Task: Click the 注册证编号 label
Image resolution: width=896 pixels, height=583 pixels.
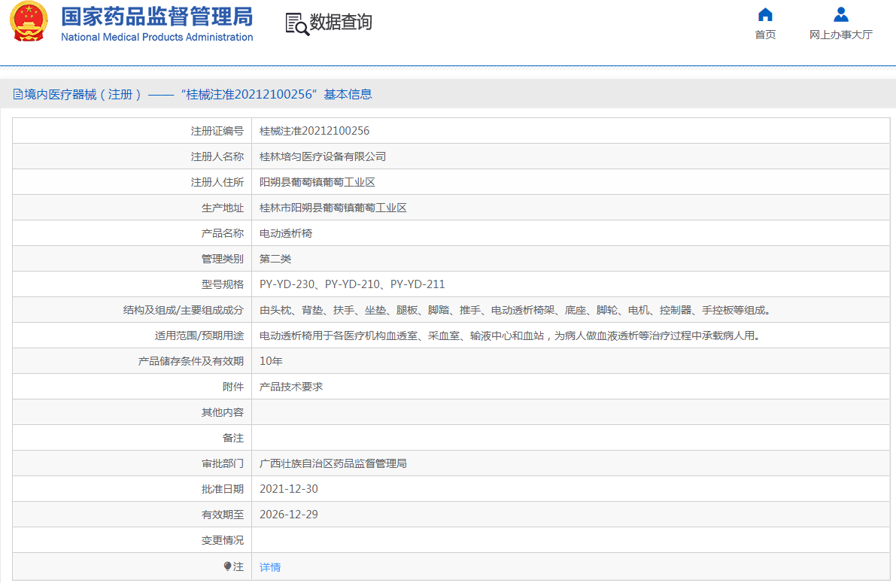Action: [217, 132]
